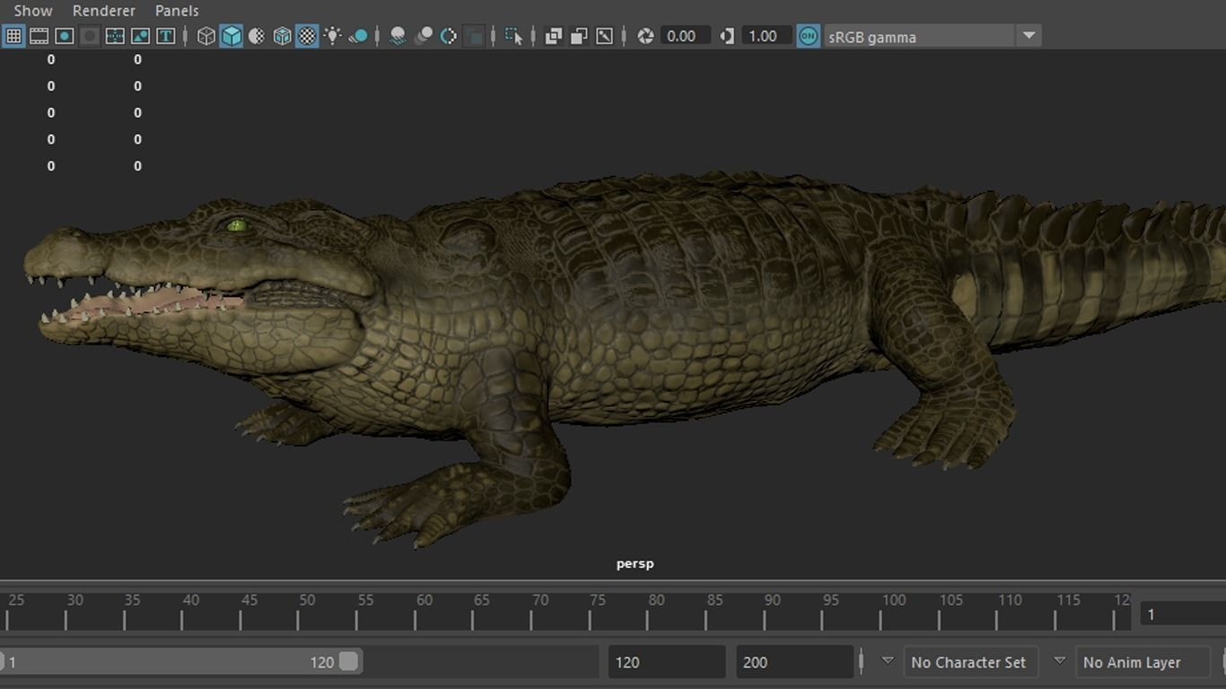Screen dimensions: 1226x689
Task: Toggle X-Ray Active Components icon
Action: pos(579,36)
